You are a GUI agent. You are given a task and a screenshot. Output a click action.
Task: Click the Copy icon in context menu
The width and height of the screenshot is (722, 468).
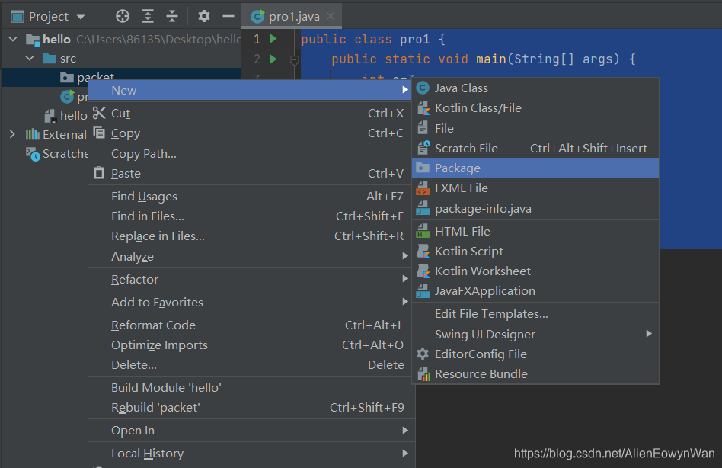99,133
